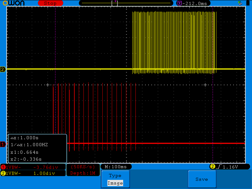Click the channel 2 1.00div position value
252x189 pixels.
(44, 174)
